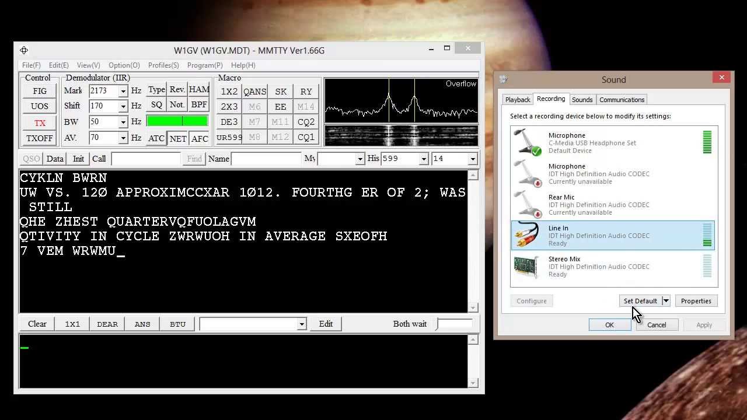Image resolution: width=747 pixels, height=420 pixels.
Task: Toggle the NET button
Action: (x=178, y=138)
